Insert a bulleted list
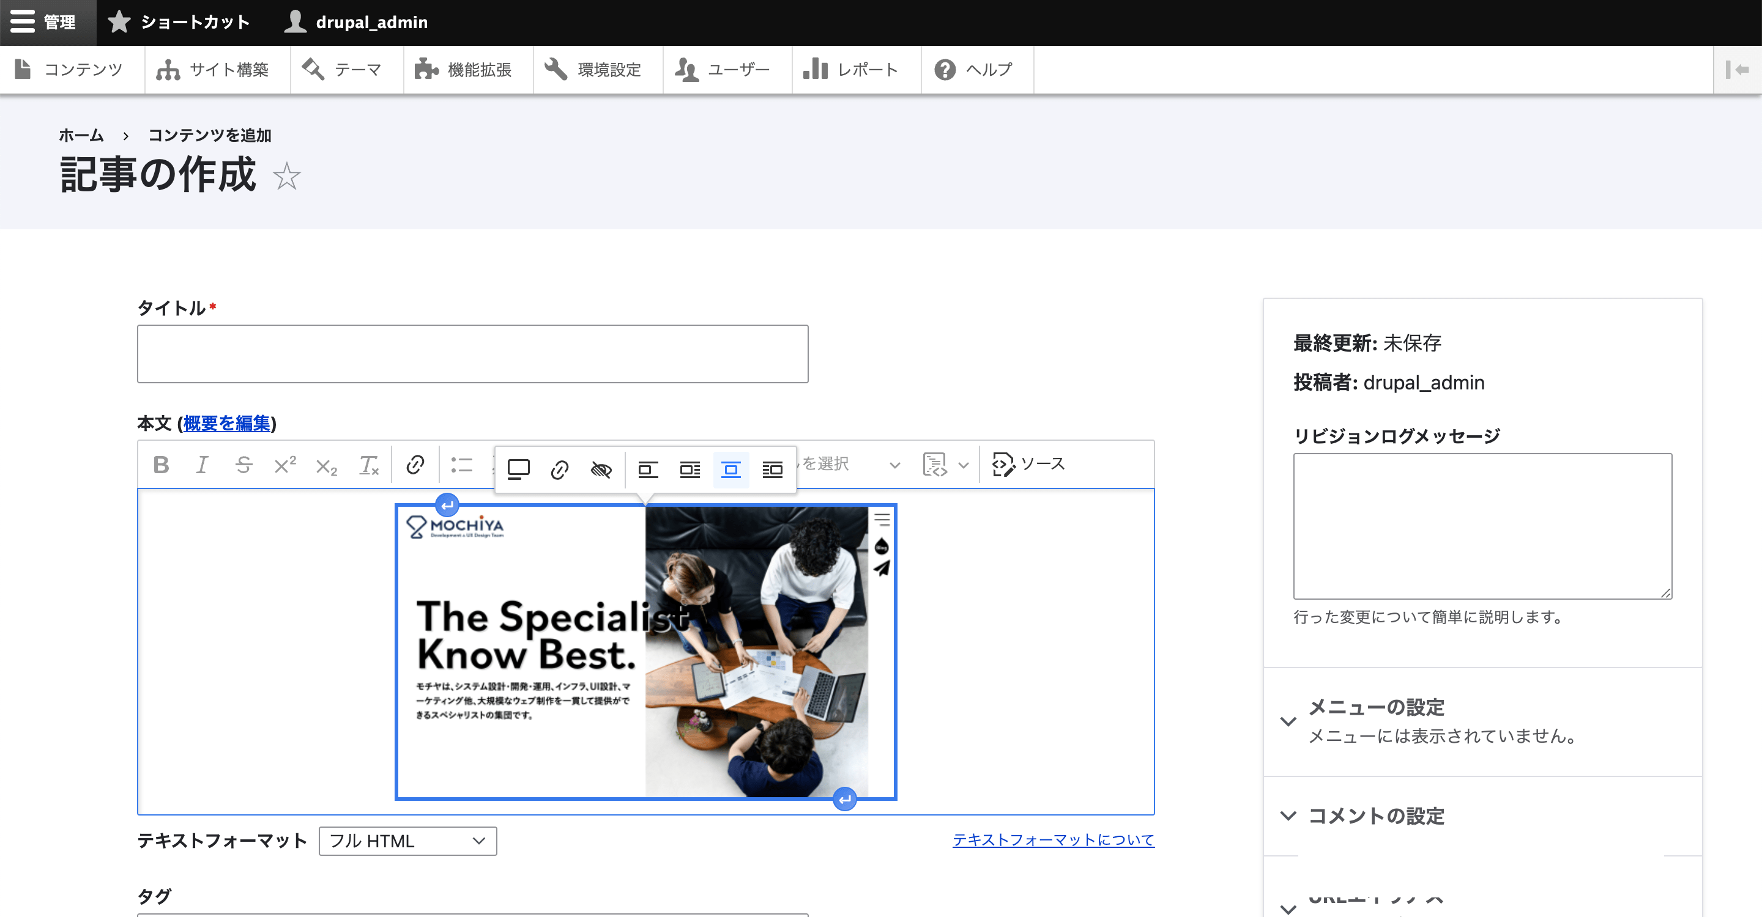1762x917 pixels. pyautogui.click(x=462, y=465)
